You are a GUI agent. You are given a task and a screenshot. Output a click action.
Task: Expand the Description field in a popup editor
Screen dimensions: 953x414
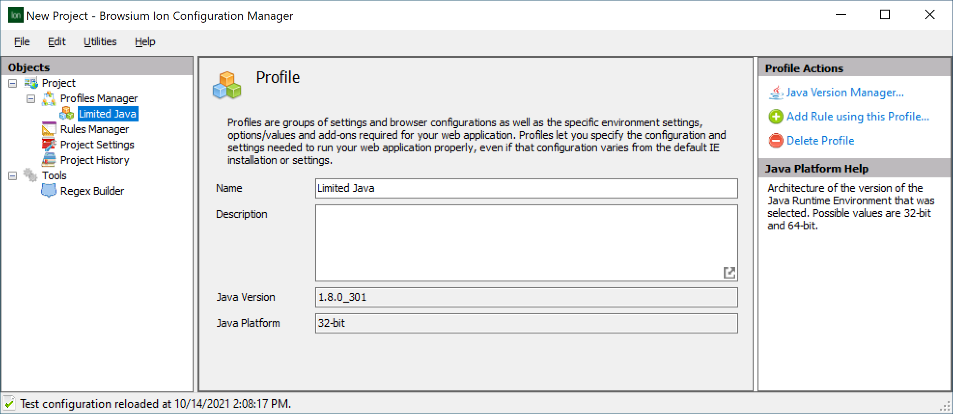pos(729,273)
